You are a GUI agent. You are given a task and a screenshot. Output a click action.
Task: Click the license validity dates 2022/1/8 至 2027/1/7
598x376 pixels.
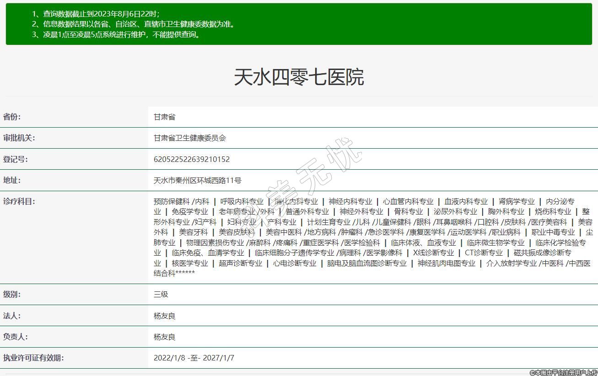tap(194, 358)
